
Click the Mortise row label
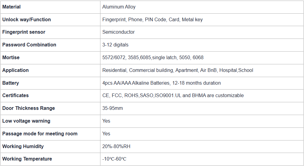pos(11,57)
